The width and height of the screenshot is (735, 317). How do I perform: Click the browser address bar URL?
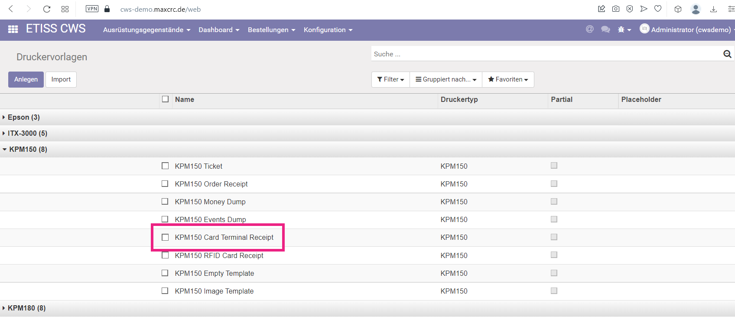click(x=160, y=9)
